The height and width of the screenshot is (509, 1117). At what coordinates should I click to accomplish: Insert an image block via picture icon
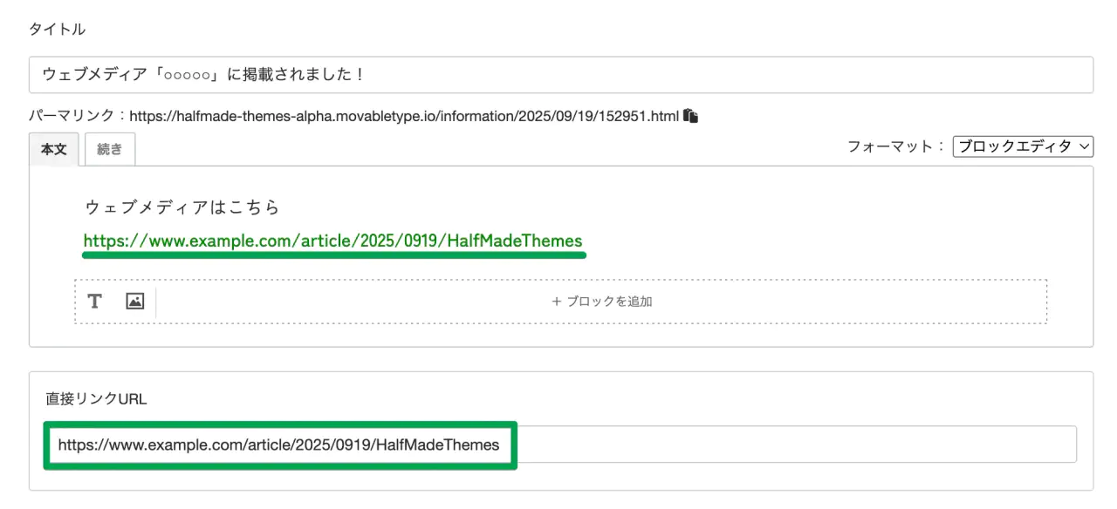(x=134, y=302)
